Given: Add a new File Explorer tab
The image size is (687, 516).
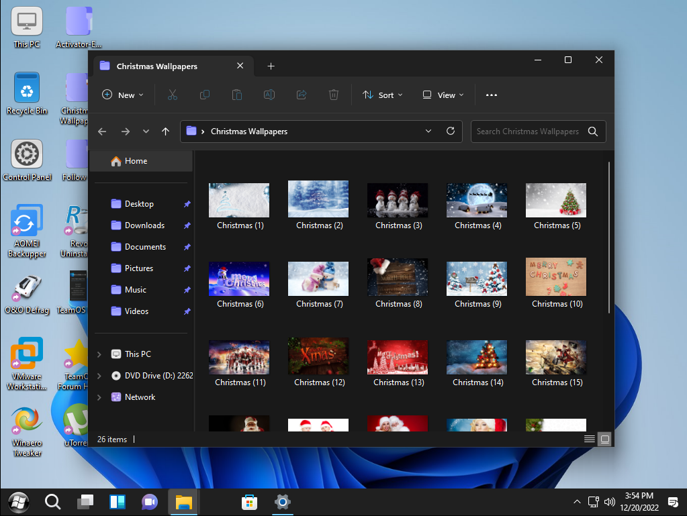Looking at the screenshot, I should [271, 66].
